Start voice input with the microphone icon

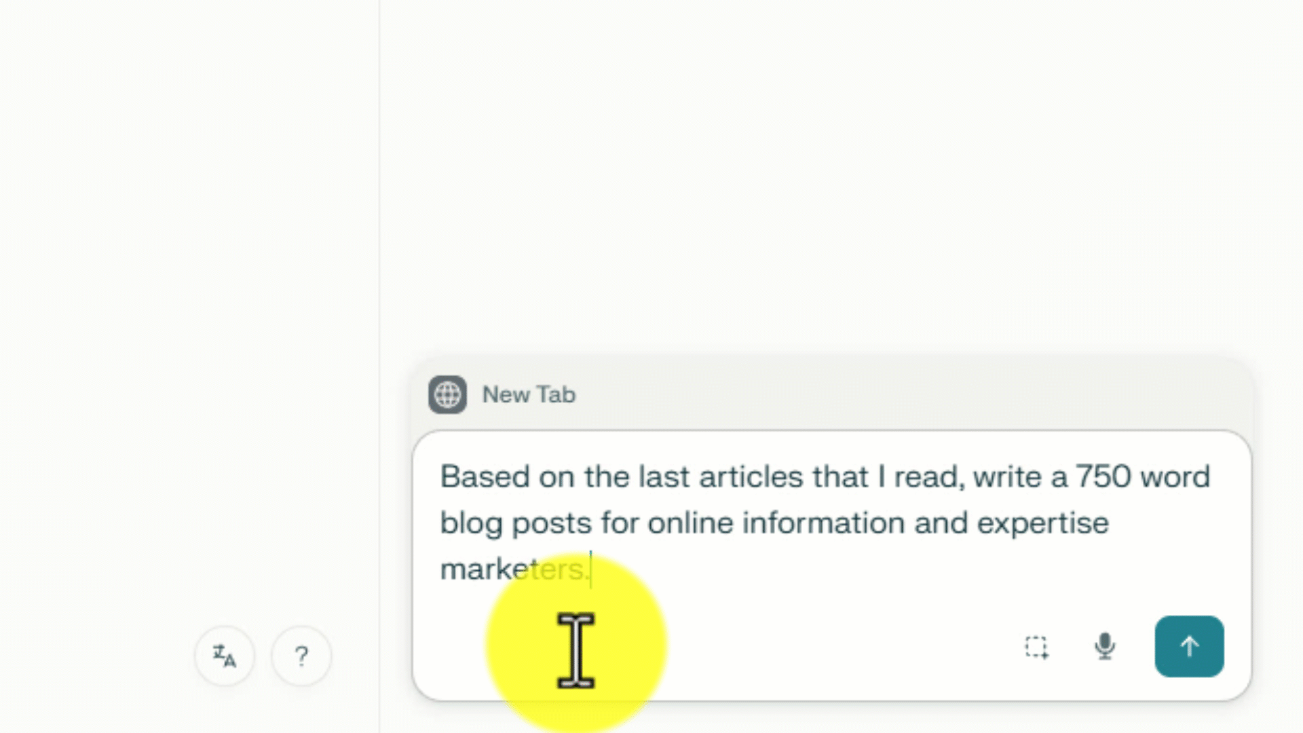[1105, 646]
